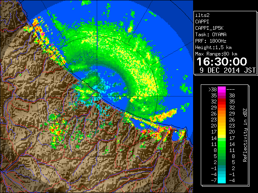Click the 'Height:1.5 km' text
Screen dimensions: 258x193
[213, 47]
